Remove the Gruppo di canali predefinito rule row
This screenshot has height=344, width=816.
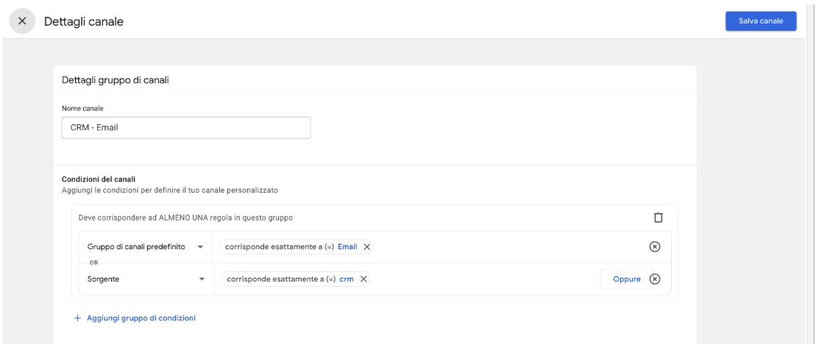coord(655,247)
